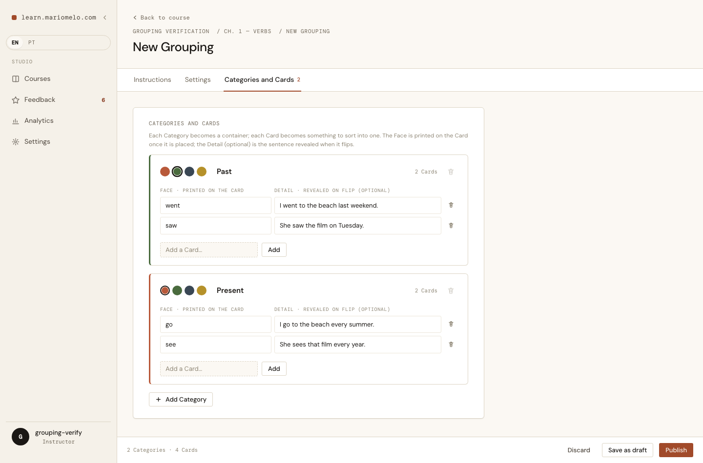Click the site logo square beside learn.mariomelo.com
The width and height of the screenshot is (703, 463).
(14, 18)
